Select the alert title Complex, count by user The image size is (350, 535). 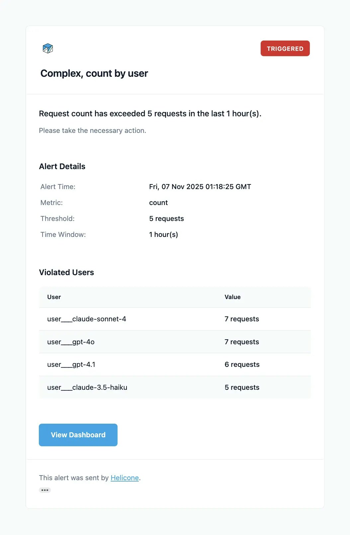(x=94, y=73)
